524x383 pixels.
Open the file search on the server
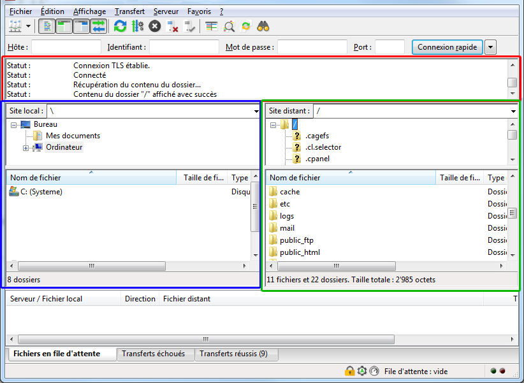263,26
